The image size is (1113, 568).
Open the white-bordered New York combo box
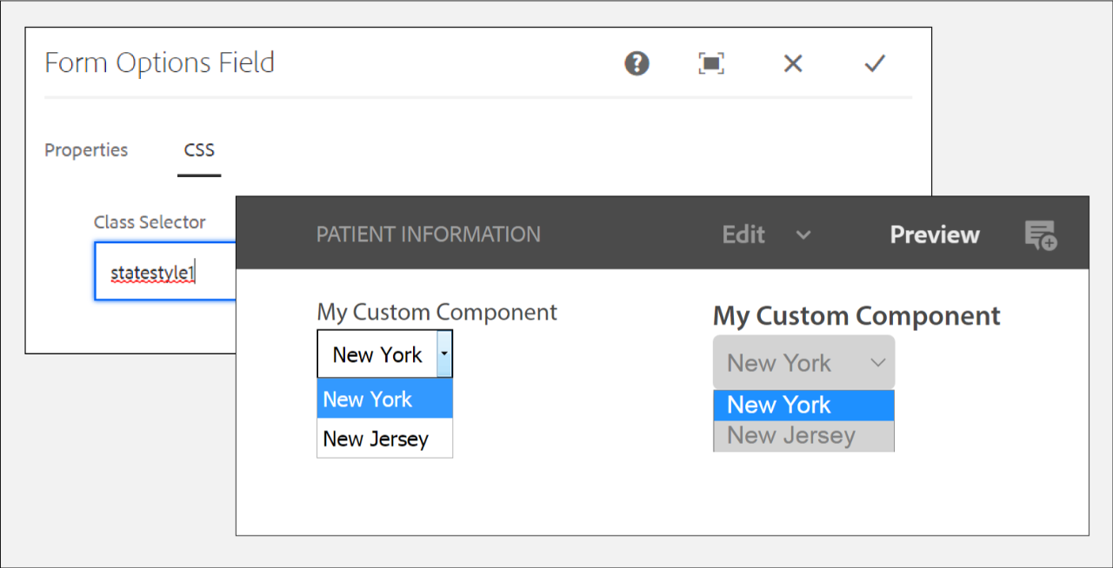pyautogui.click(x=377, y=354)
